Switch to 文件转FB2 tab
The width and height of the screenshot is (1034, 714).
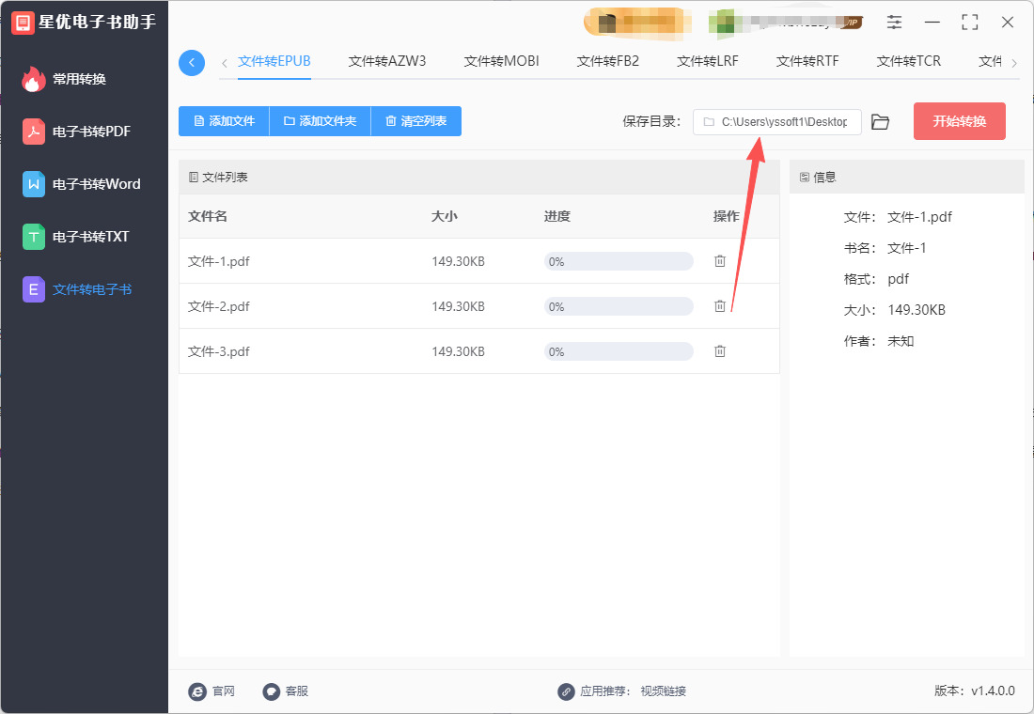tap(608, 61)
